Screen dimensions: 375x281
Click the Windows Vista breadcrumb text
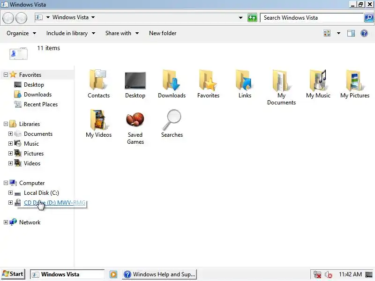click(x=71, y=17)
